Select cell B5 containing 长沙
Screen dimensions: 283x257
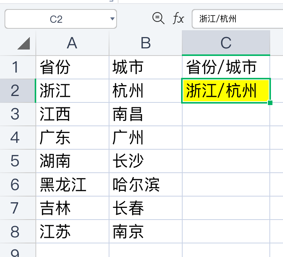146,161
